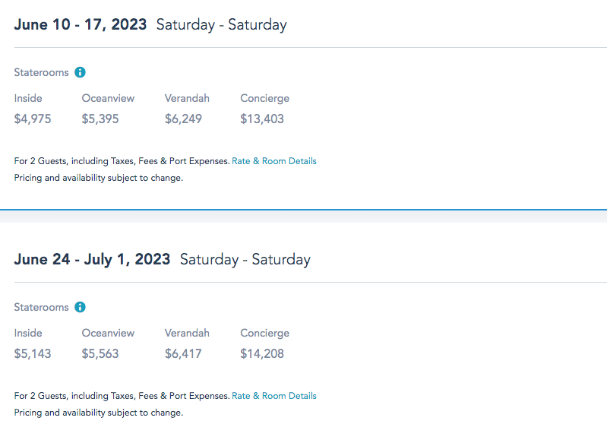This screenshot has height=443, width=607.
Task: Click the pricing disclaimer under June 24-July 1
Action: pos(98,413)
